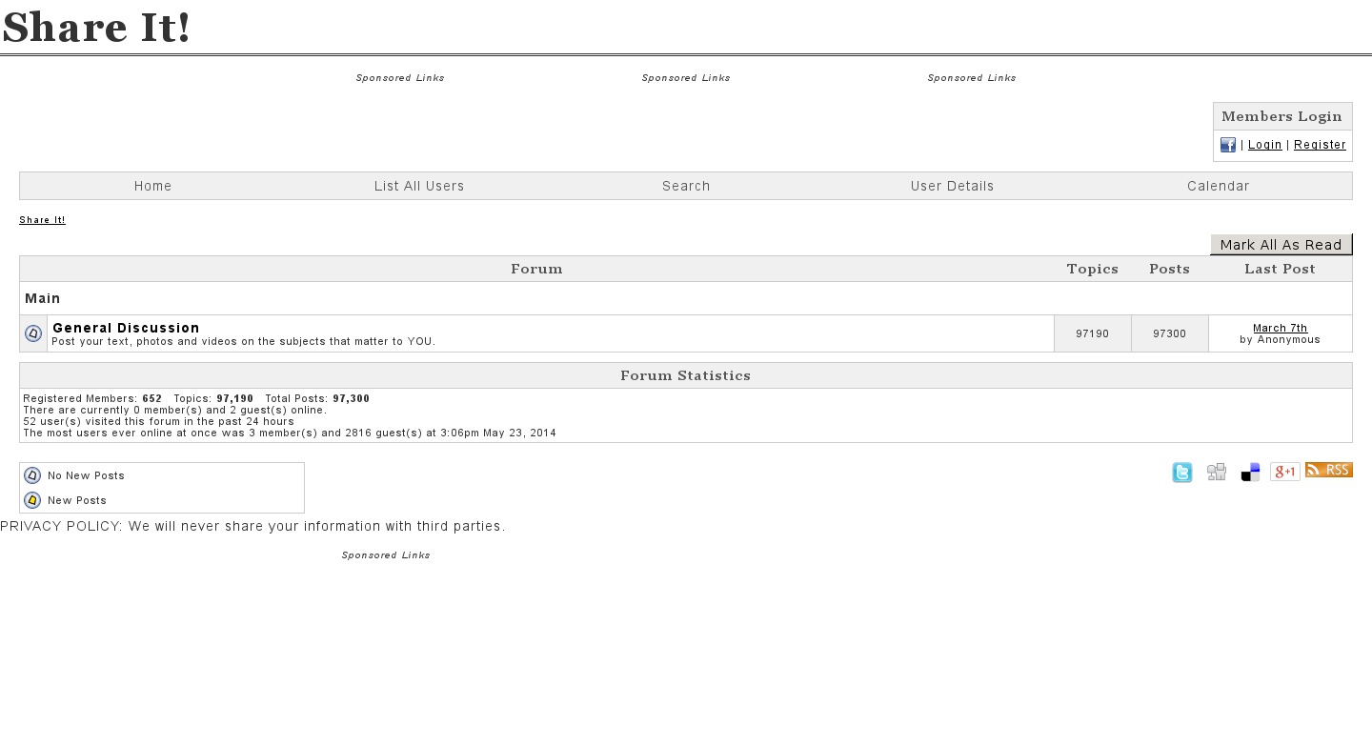Open the General Discussion forum
This screenshot has width=1372, height=746.
pos(126,328)
